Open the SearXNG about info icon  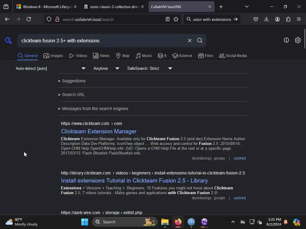tap(286, 40)
